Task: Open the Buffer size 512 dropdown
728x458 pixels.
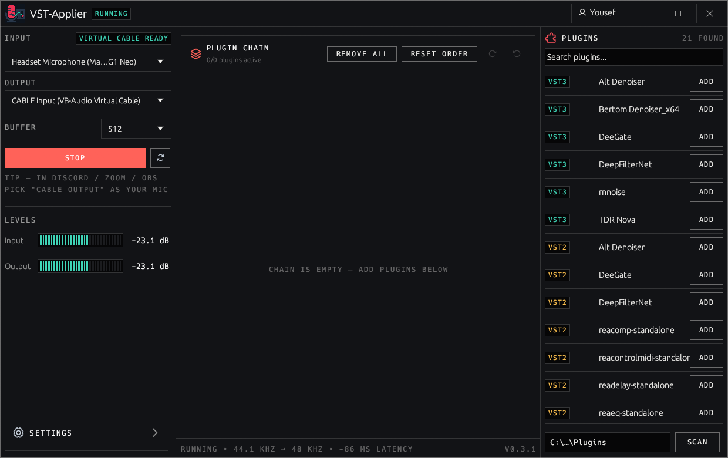Action: (136, 129)
